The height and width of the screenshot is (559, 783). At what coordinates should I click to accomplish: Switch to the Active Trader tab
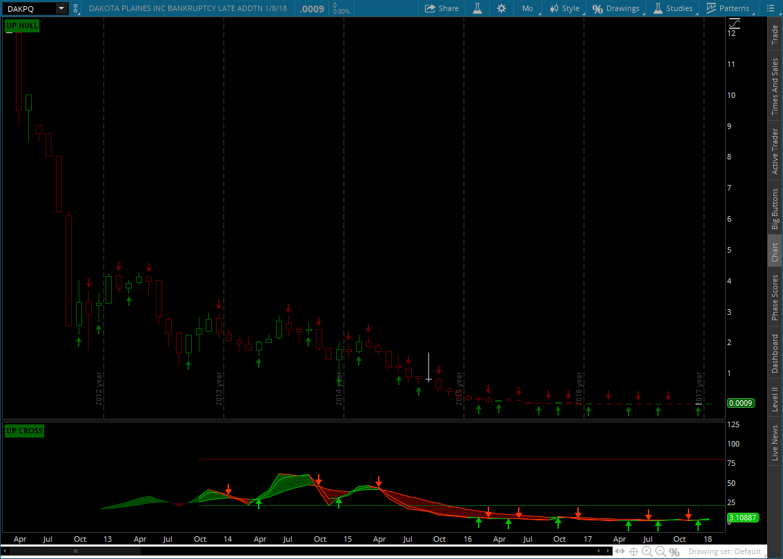point(775,151)
